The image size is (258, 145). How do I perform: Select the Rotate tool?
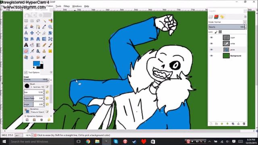(50, 33)
